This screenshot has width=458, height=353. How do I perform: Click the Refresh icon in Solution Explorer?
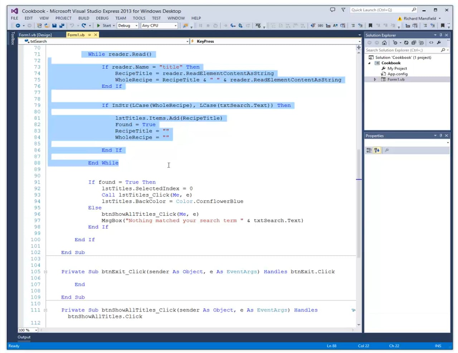[406, 43]
